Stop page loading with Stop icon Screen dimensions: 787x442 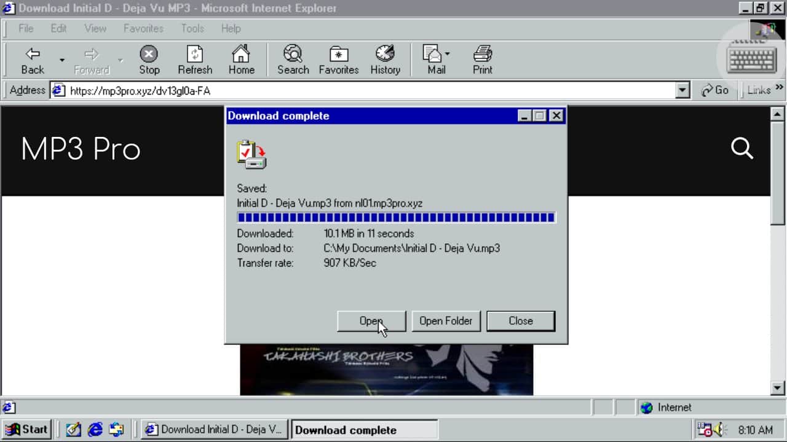[149, 60]
